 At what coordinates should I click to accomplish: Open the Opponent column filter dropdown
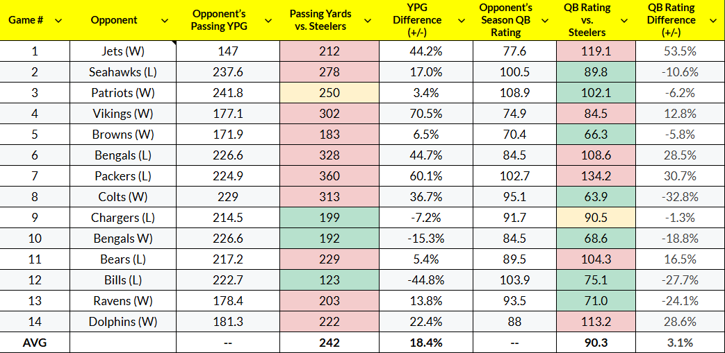point(164,20)
